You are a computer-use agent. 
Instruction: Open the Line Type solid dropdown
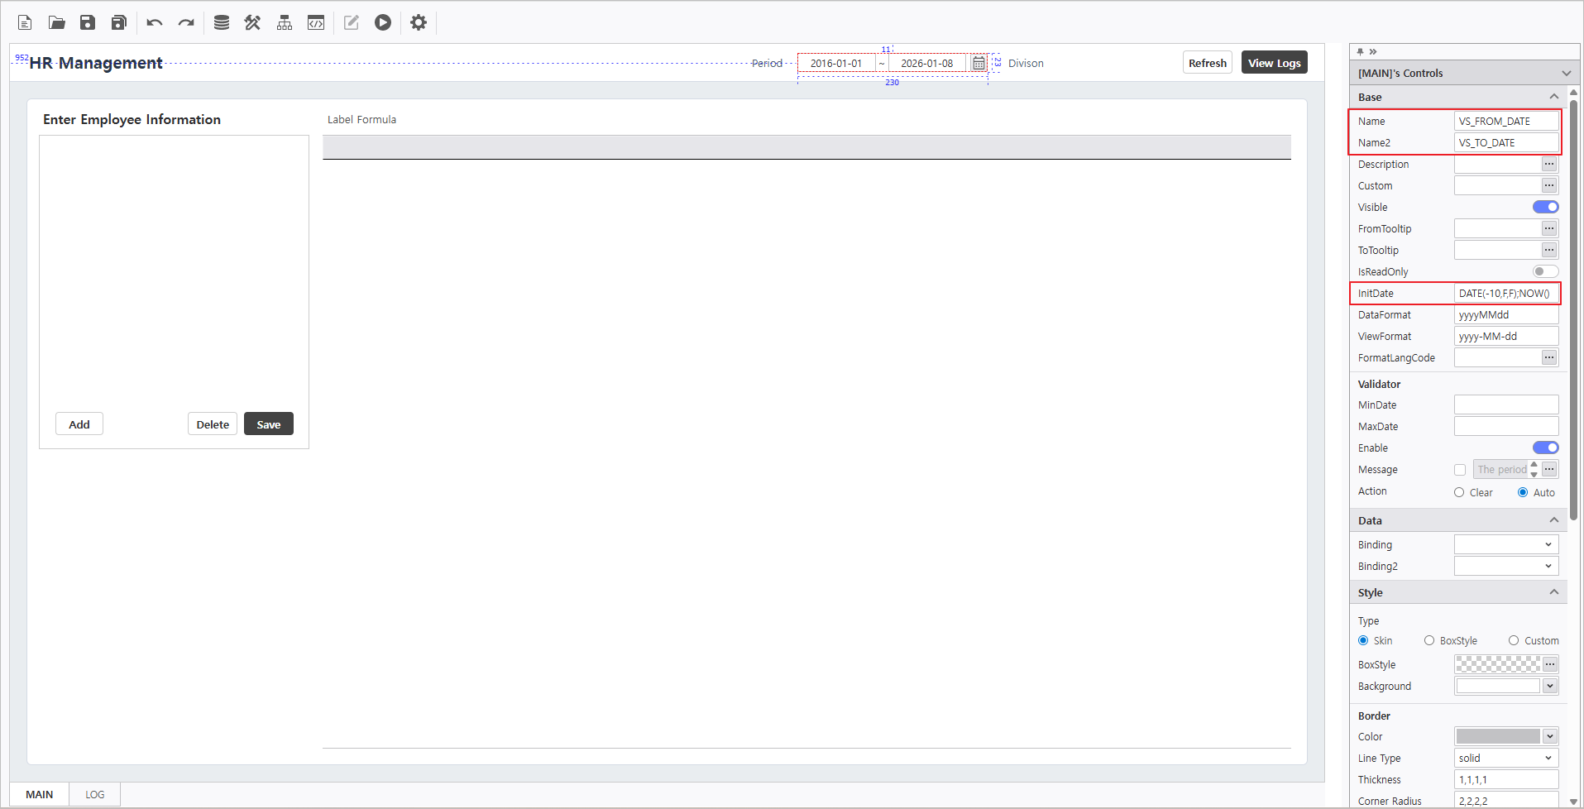tap(1505, 758)
